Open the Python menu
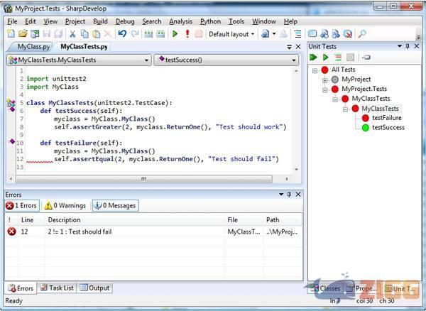Screen dimensions: 426x311 coord(210,21)
